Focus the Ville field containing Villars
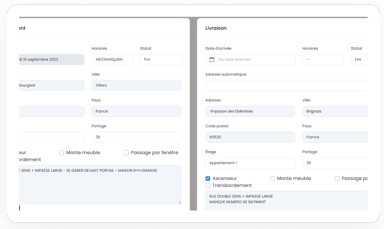 tap(136, 85)
